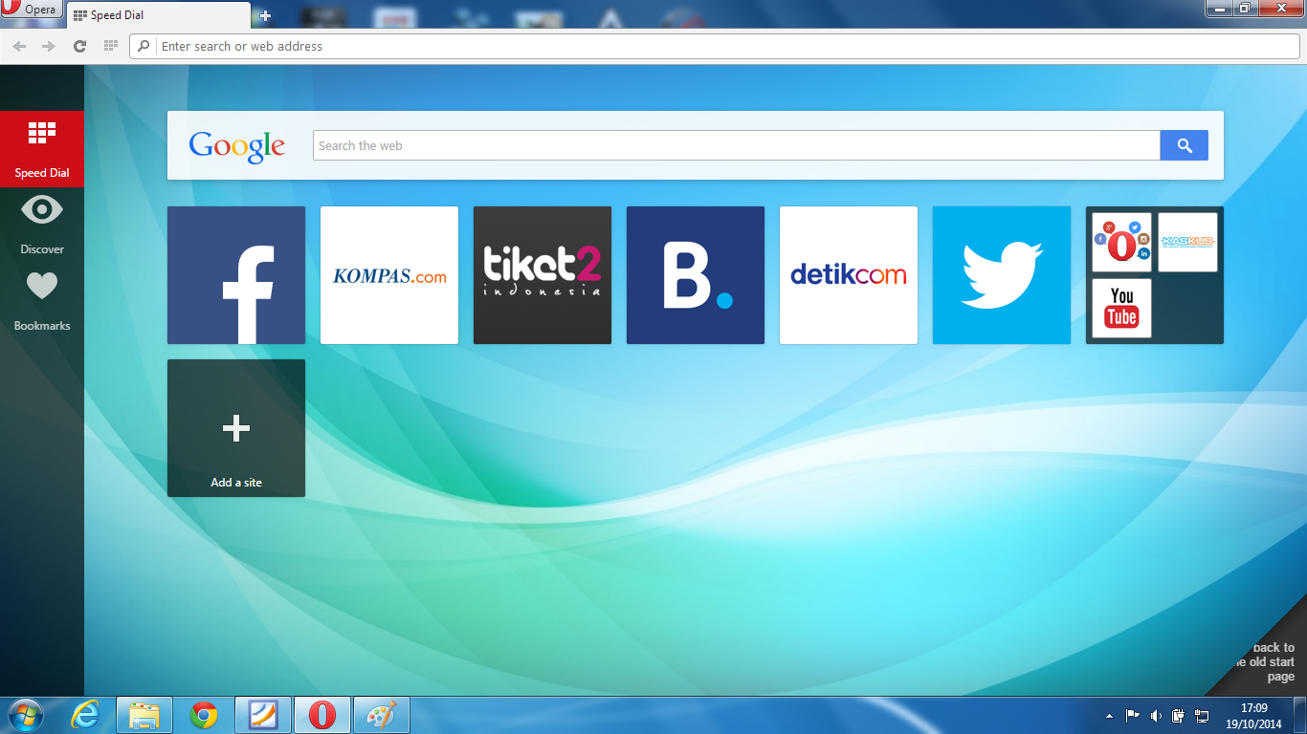The height and width of the screenshot is (734, 1307).
Task: Launch Internet Explorer from the taskbar
Action: click(85, 715)
